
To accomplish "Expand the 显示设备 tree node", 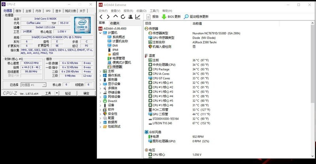I will [x=100, y=84].
